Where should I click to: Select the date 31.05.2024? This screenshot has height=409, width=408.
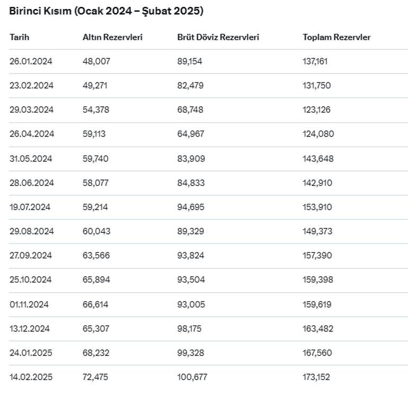(x=31, y=159)
